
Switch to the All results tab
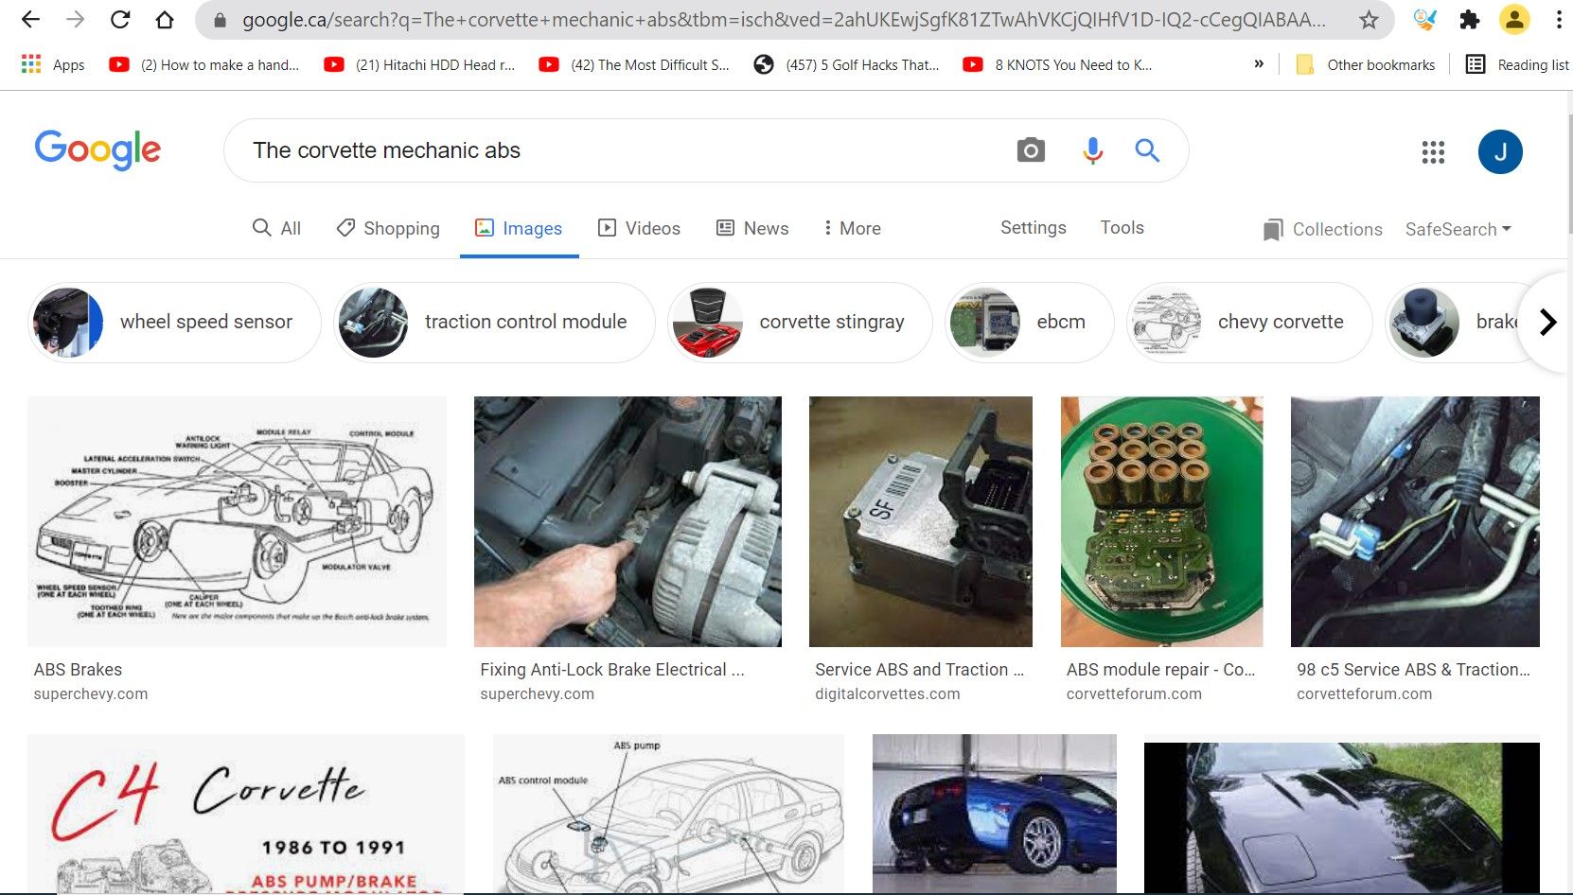tap(276, 228)
